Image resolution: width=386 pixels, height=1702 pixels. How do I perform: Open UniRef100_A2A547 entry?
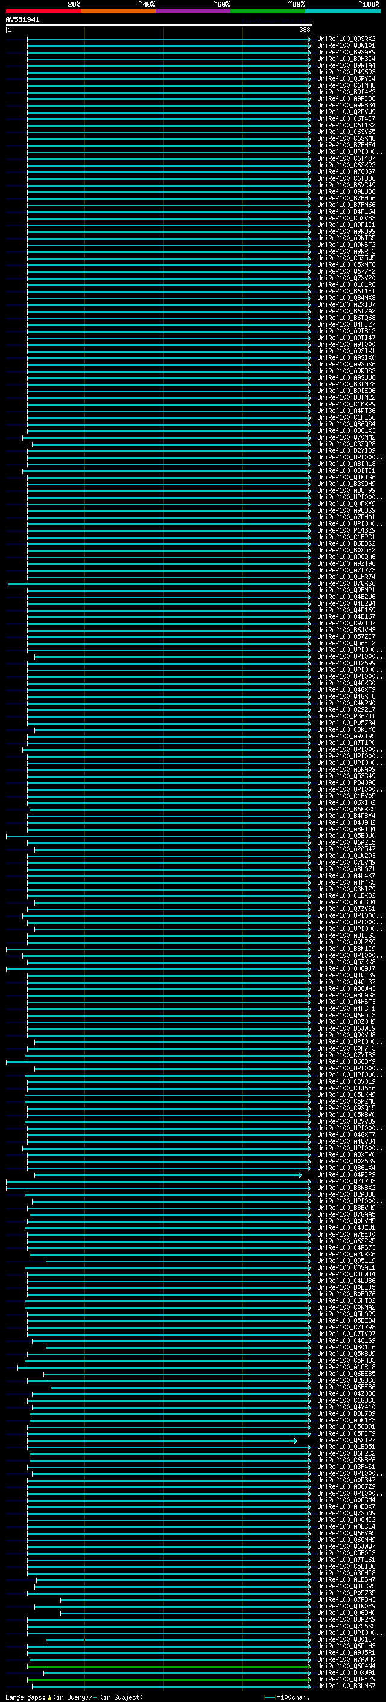pos(346,849)
